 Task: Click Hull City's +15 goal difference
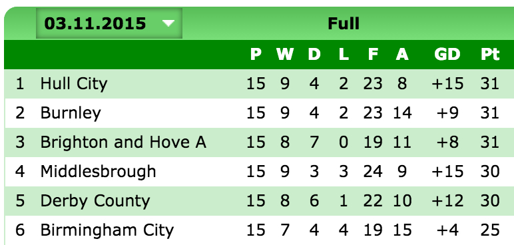(x=447, y=84)
